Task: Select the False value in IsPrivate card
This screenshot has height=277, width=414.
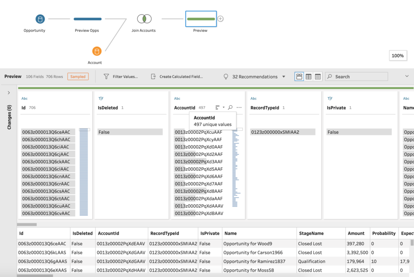Action: pyautogui.click(x=359, y=132)
